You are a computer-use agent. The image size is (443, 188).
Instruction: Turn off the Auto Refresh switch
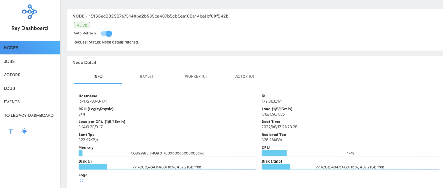pos(106,34)
